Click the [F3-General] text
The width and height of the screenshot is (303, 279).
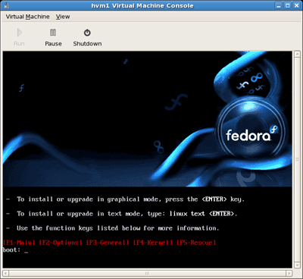[108, 243]
